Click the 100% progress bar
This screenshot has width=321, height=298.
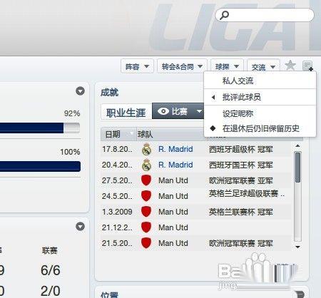(x=40, y=166)
